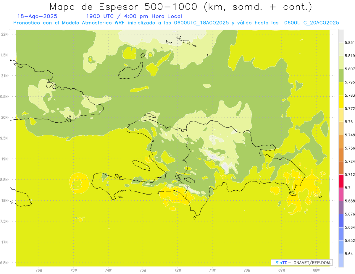Select the red legend swatch between 5.7 and 5.712
This screenshot has width=355, height=274.
(x=341, y=181)
